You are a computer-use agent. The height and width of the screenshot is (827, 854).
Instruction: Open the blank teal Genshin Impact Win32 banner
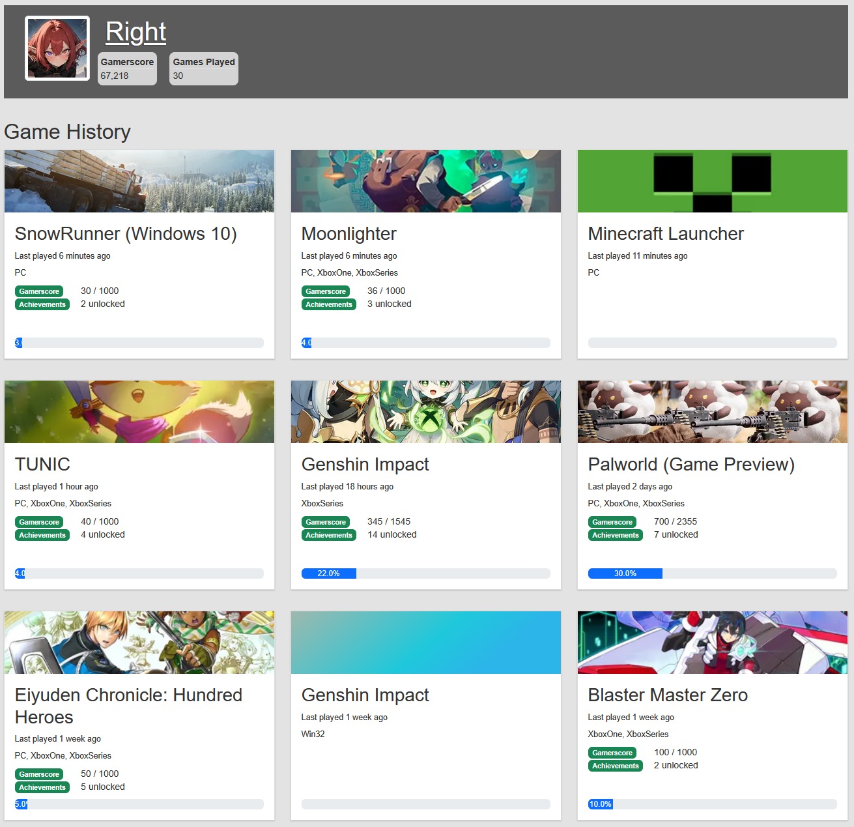tap(426, 643)
